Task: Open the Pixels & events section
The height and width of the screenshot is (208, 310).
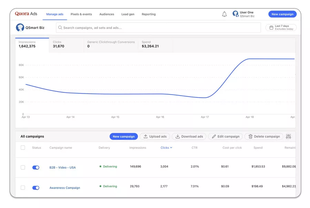Action: 81,14
